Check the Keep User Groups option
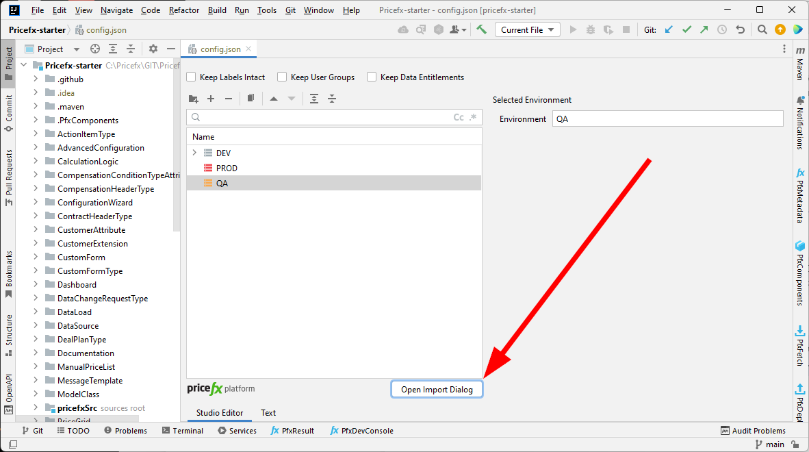The image size is (809, 452). pyautogui.click(x=282, y=77)
